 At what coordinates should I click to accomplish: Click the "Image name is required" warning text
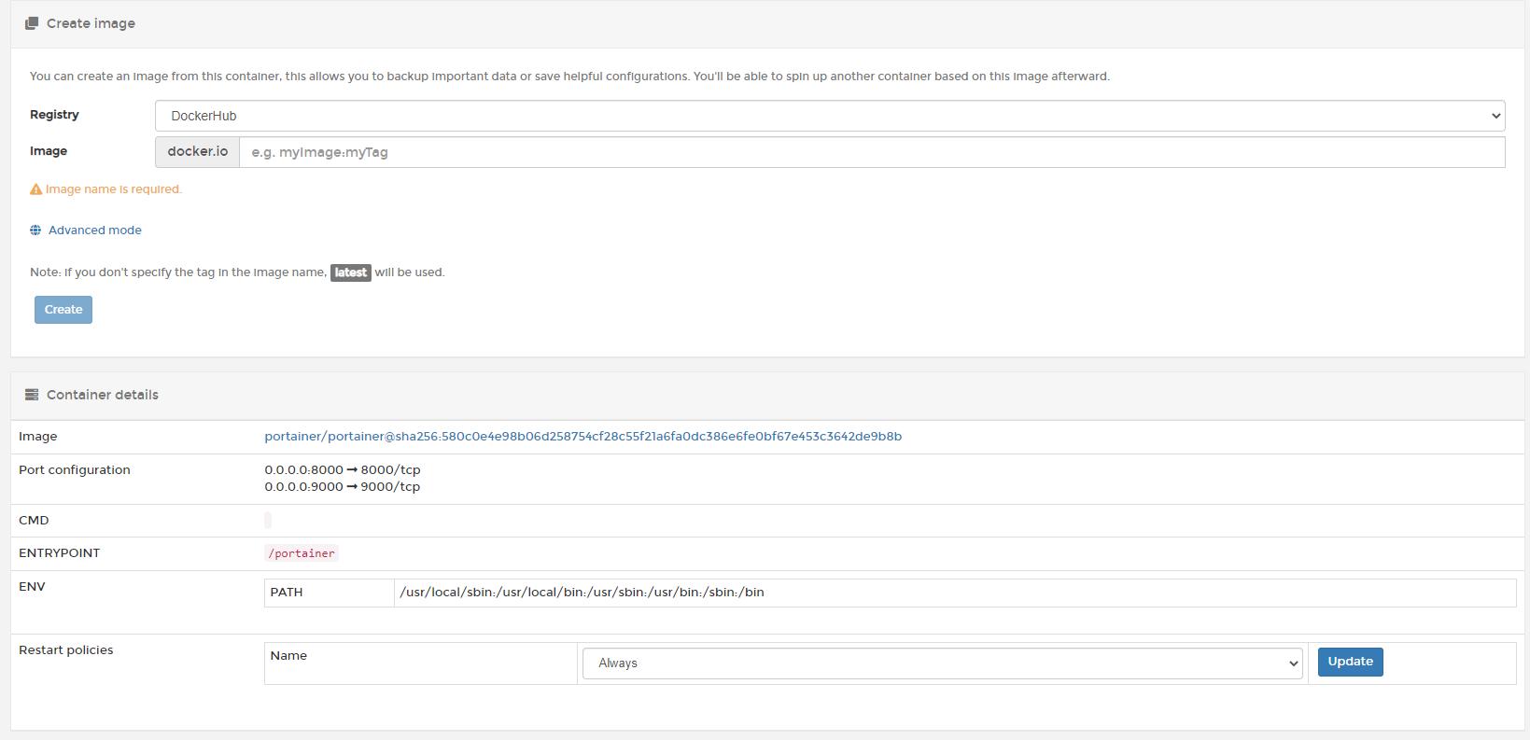click(113, 189)
